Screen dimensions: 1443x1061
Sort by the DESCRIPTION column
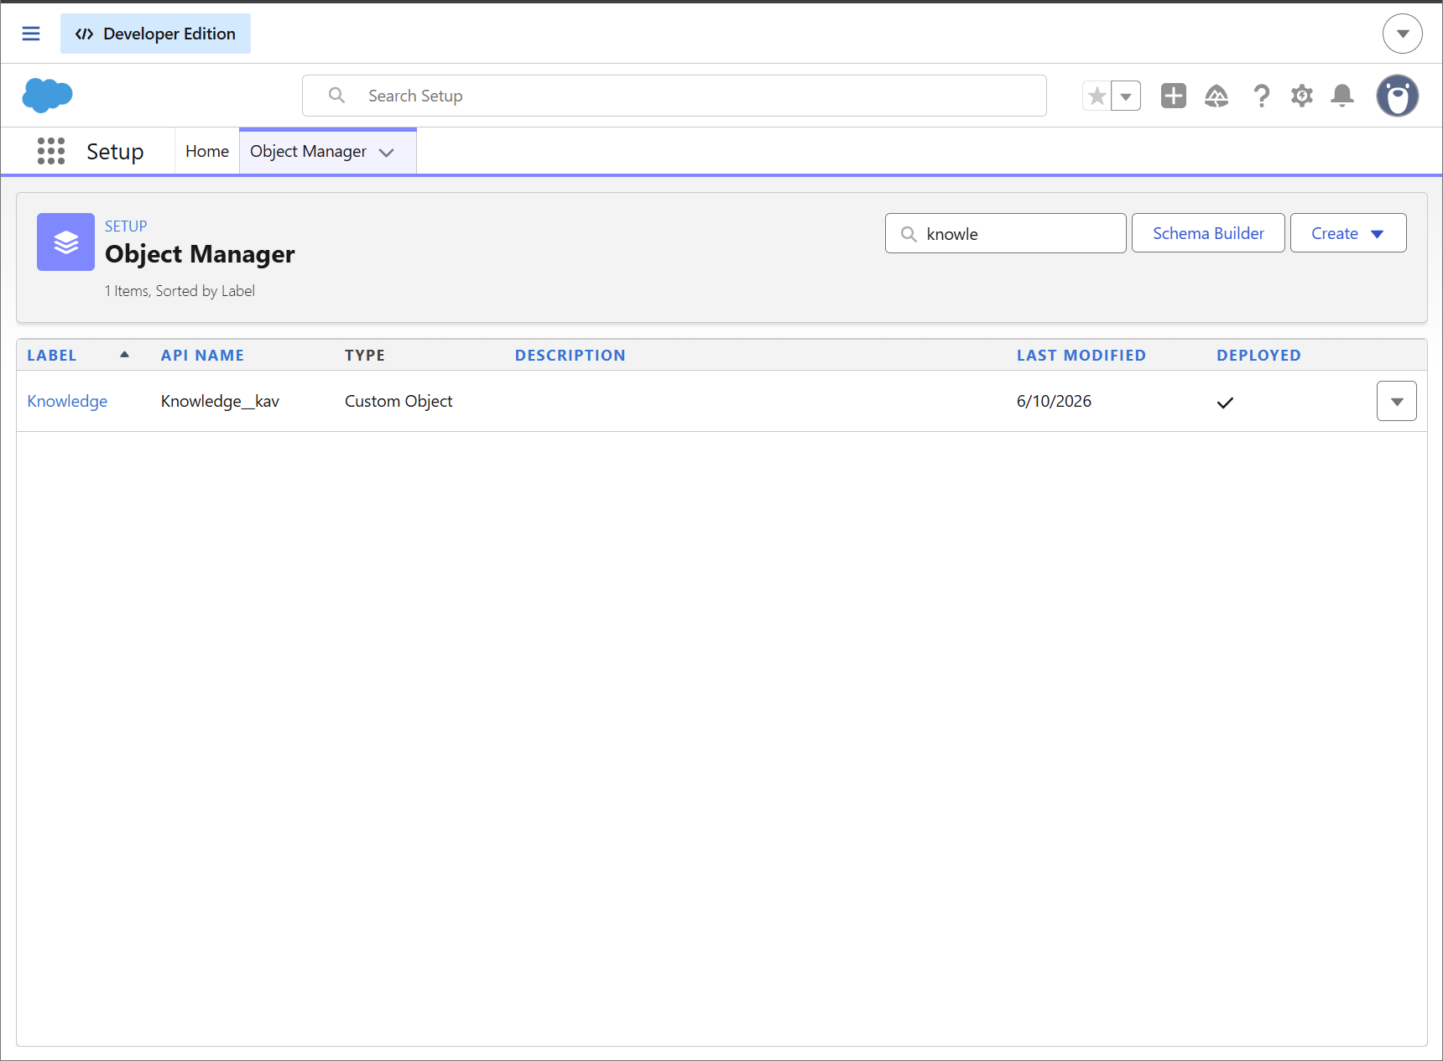pyautogui.click(x=570, y=355)
